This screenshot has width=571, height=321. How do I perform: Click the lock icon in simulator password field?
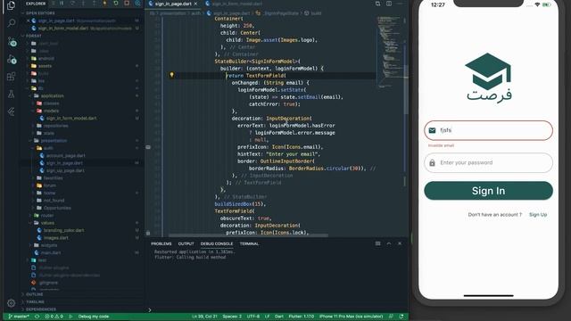[432, 162]
